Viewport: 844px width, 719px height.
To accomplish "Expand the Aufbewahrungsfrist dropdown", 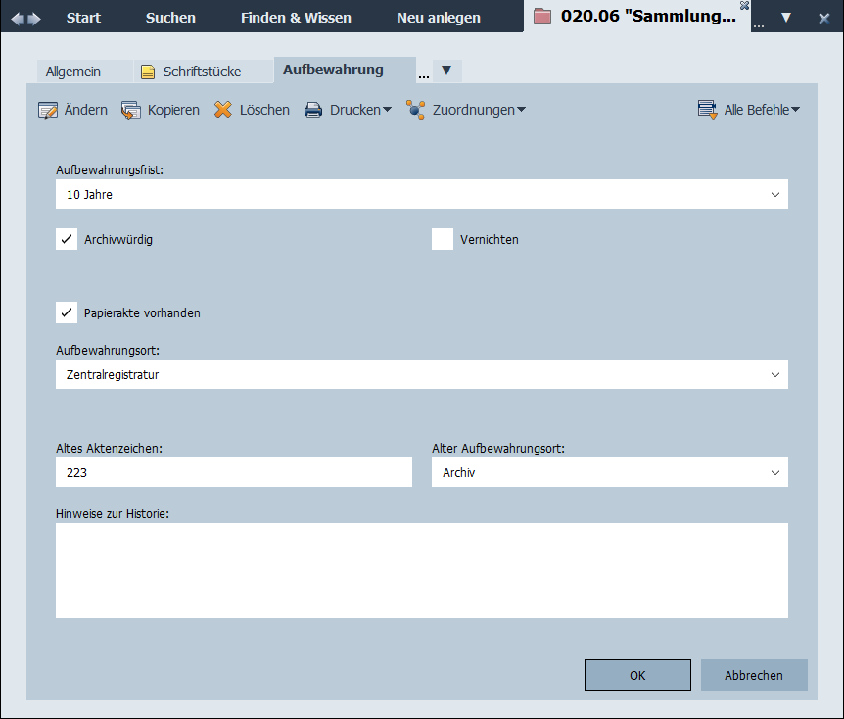I will point(775,194).
